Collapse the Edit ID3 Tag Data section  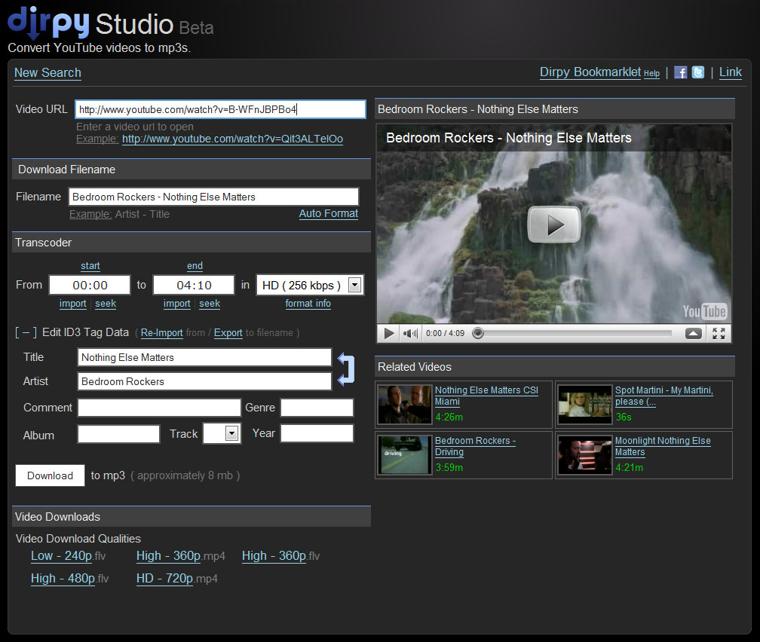(26, 332)
